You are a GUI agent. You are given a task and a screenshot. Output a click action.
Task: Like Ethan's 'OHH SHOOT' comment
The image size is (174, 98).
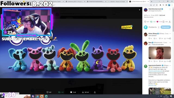coord(160,38)
